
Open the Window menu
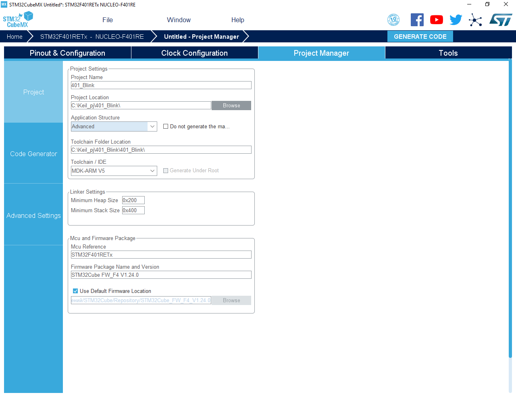[x=179, y=20]
